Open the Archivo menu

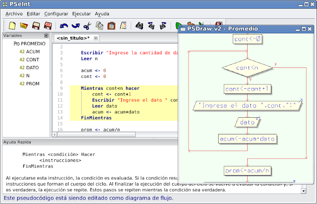click(x=14, y=14)
